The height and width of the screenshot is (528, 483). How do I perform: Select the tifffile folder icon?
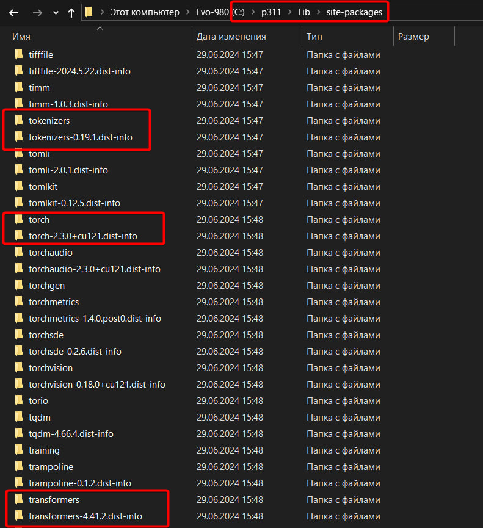pos(19,54)
